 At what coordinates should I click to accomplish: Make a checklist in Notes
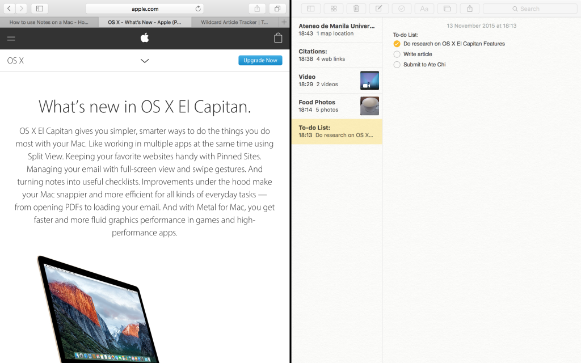click(x=402, y=9)
